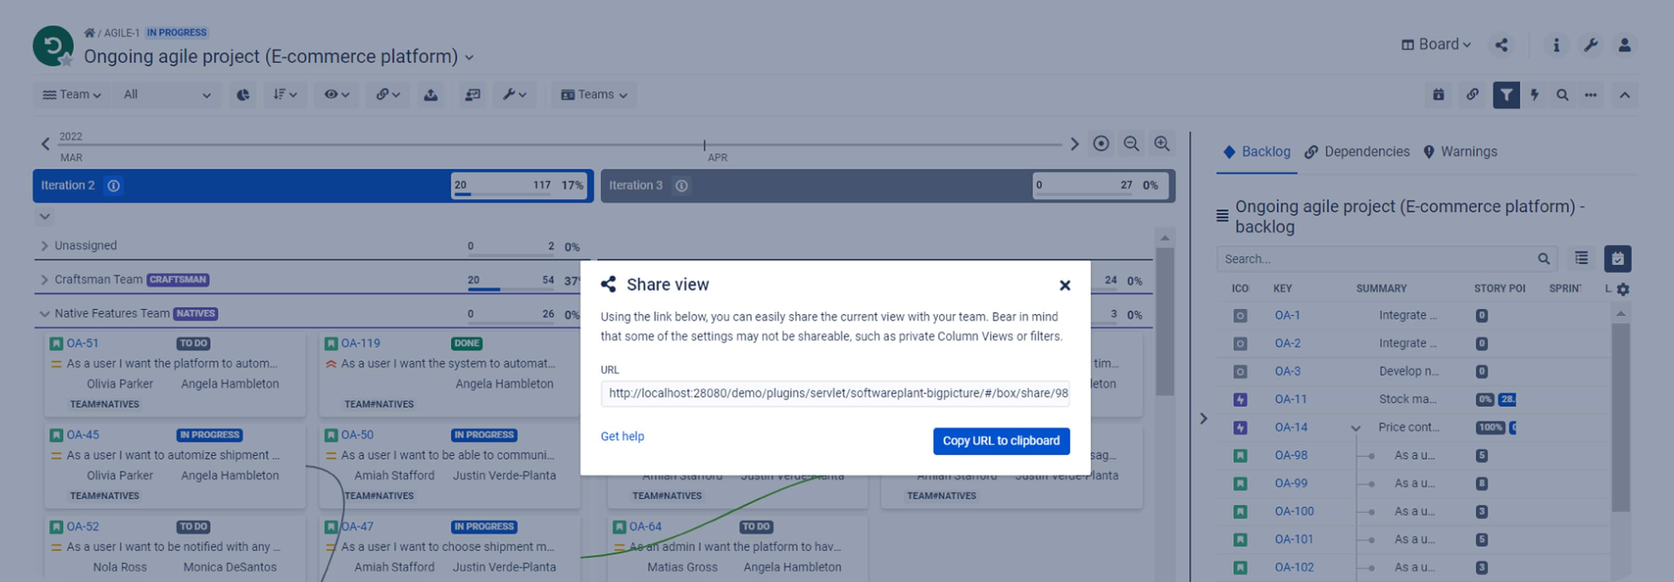Open the project title dropdown chevron
Image resolution: width=1674 pixels, height=582 pixels.
[x=469, y=58]
